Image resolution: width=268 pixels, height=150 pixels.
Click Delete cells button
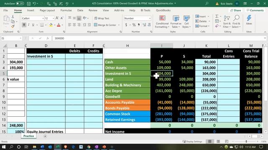coord(201,21)
